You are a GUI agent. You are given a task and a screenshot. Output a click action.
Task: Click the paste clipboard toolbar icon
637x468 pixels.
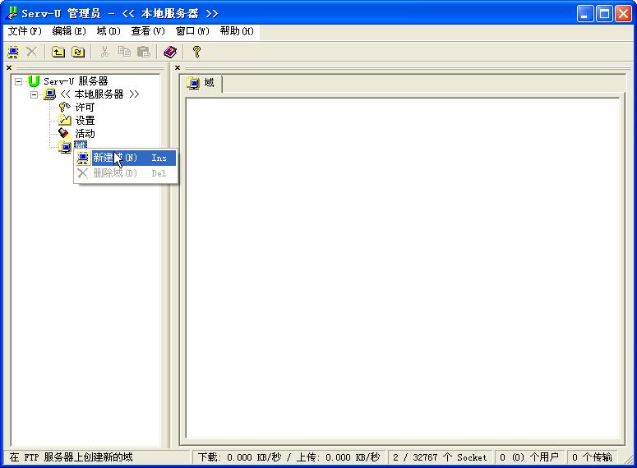pyautogui.click(x=144, y=52)
